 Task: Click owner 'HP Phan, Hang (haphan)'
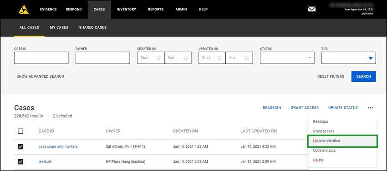[x=125, y=161]
